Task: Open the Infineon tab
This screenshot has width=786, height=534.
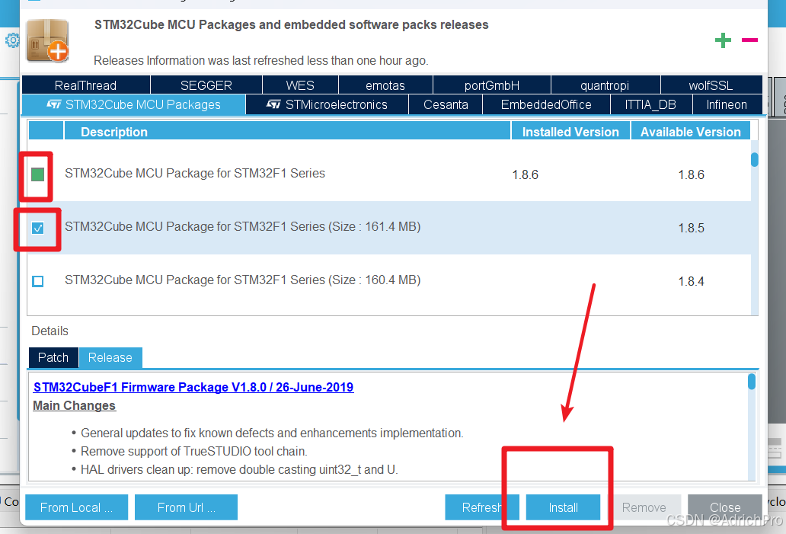Action: pos(727,105)
